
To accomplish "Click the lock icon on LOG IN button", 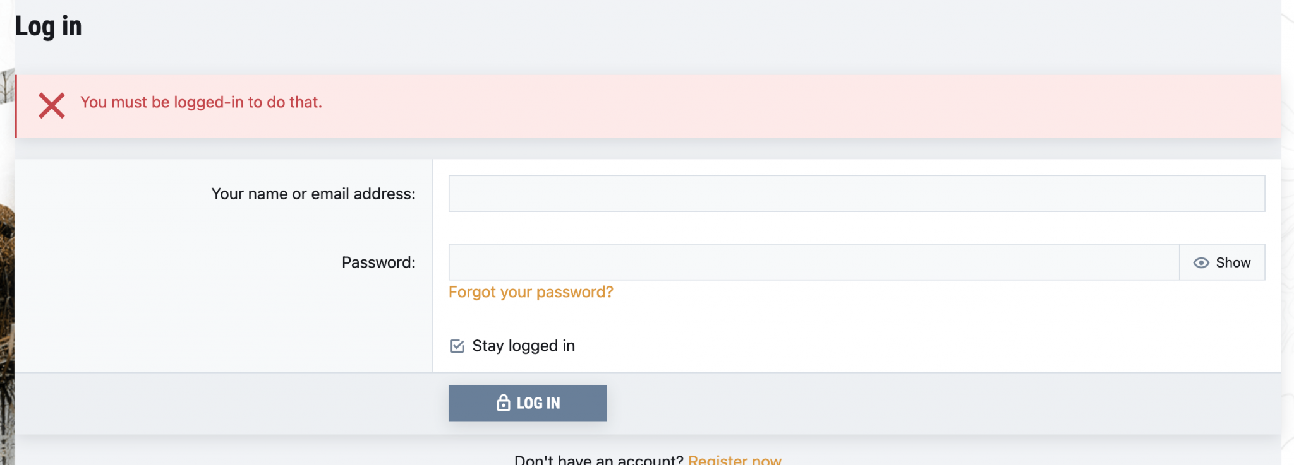I will (x=503, y=403).
